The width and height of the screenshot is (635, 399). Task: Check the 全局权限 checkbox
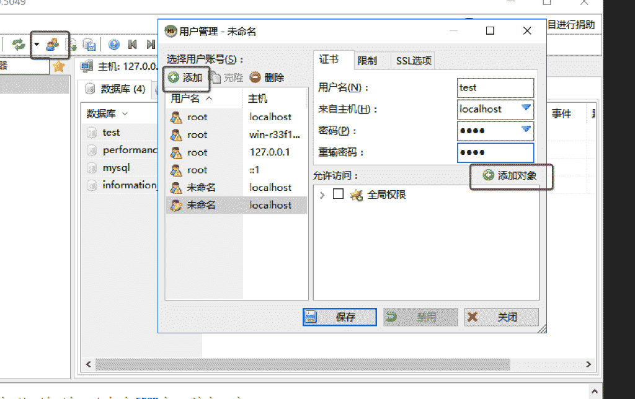[x=338, y=195]
